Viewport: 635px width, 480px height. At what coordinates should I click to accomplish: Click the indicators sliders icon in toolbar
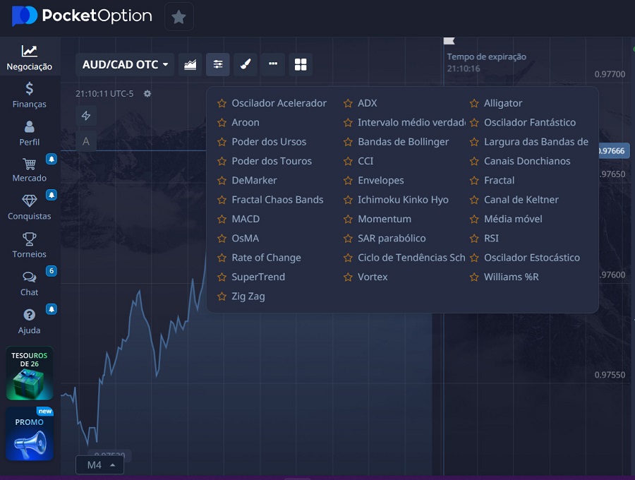(217, 64)
